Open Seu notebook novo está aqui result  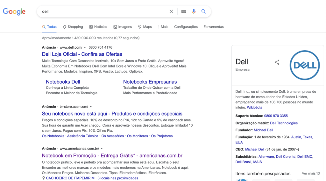point(112,114)
